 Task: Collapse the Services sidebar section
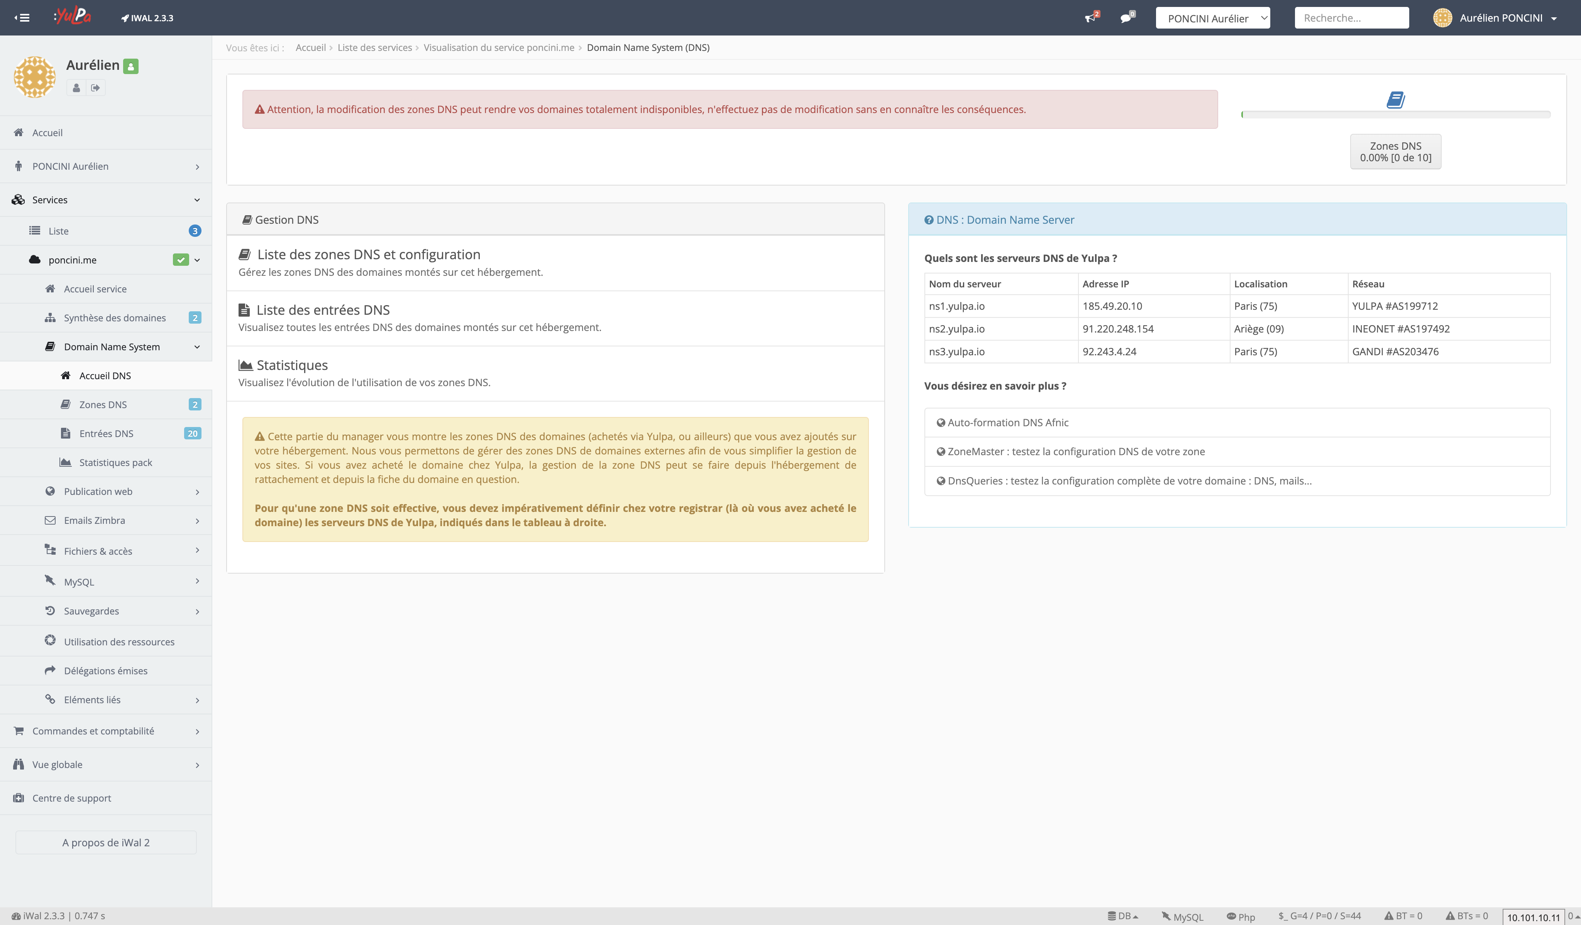point(106,199)
